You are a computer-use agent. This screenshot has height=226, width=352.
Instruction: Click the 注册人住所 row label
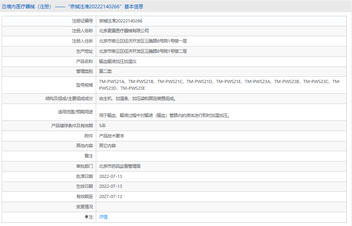click(82, 41)
